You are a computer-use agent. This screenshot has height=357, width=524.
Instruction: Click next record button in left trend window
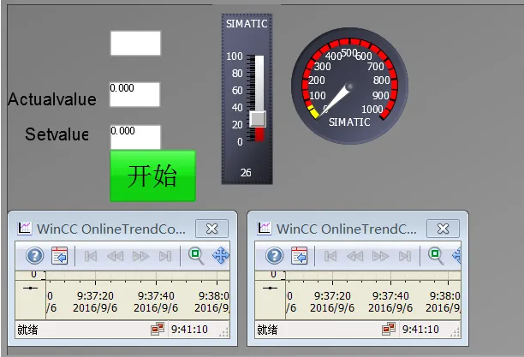coord(140,255)
